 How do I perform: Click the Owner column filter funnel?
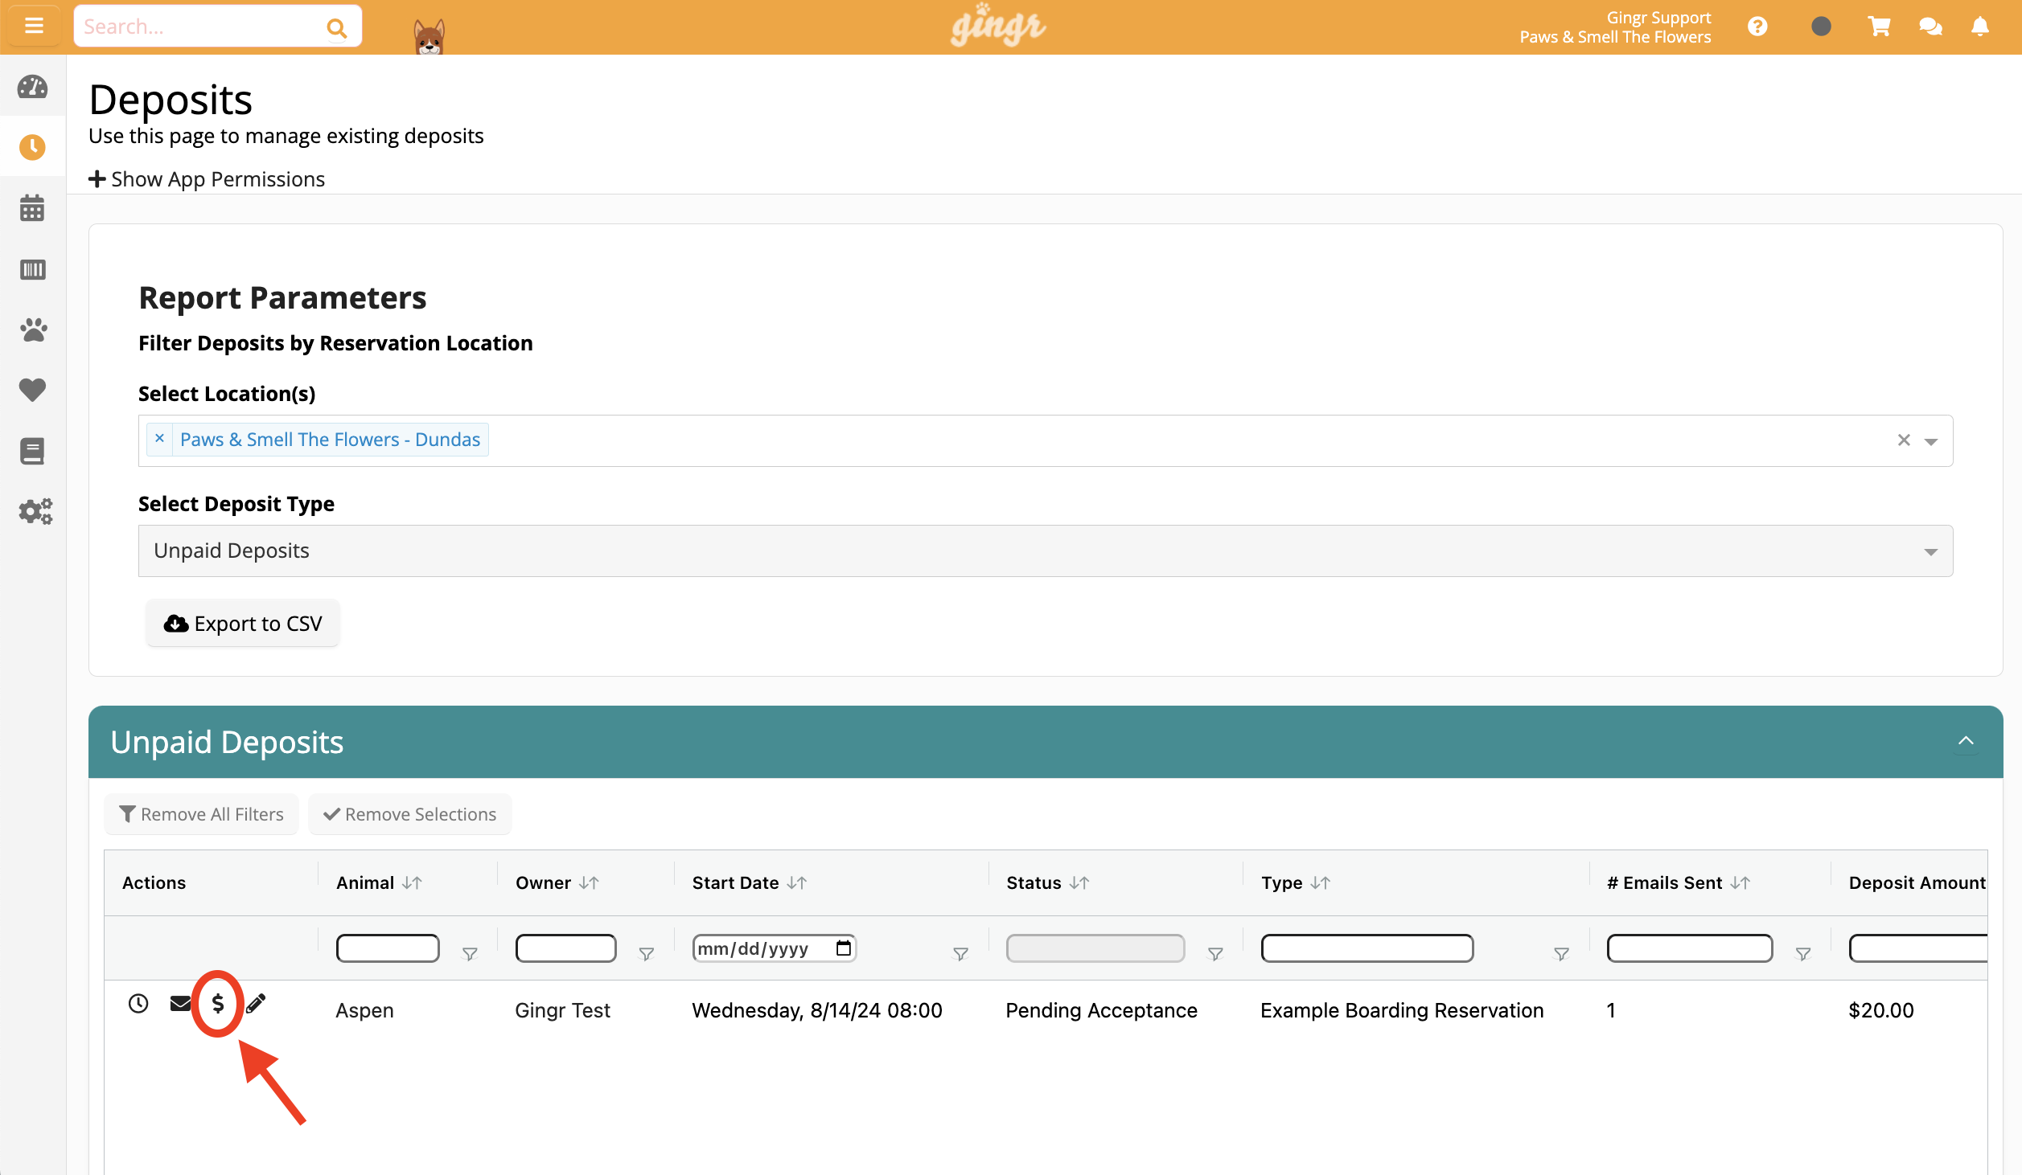646,954
